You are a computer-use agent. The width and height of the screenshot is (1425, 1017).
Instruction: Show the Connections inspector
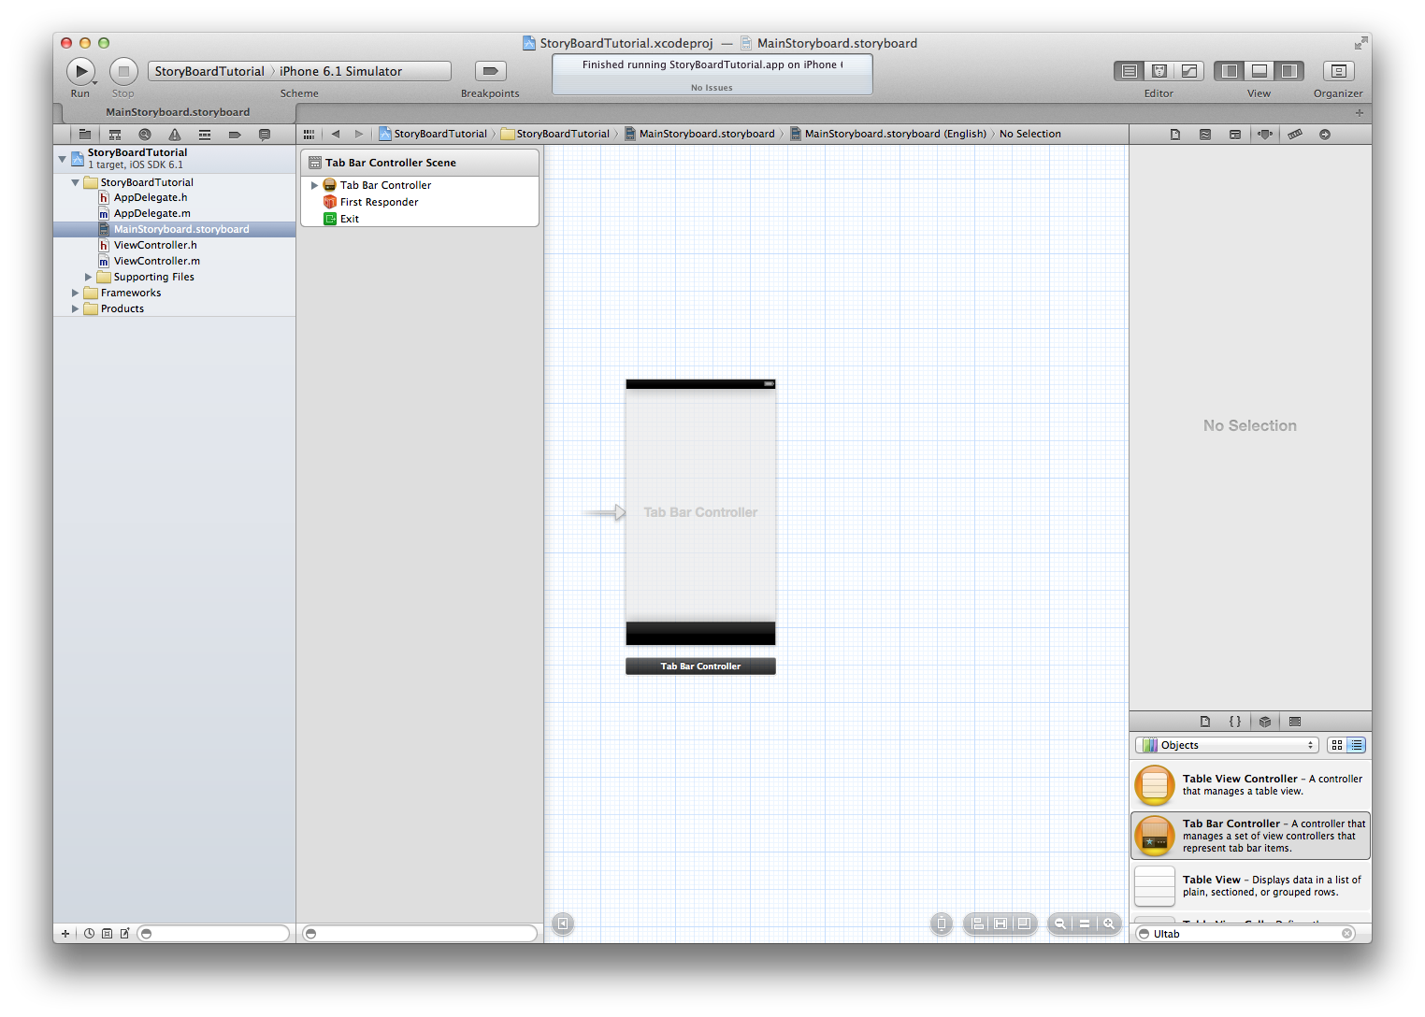1325,135
